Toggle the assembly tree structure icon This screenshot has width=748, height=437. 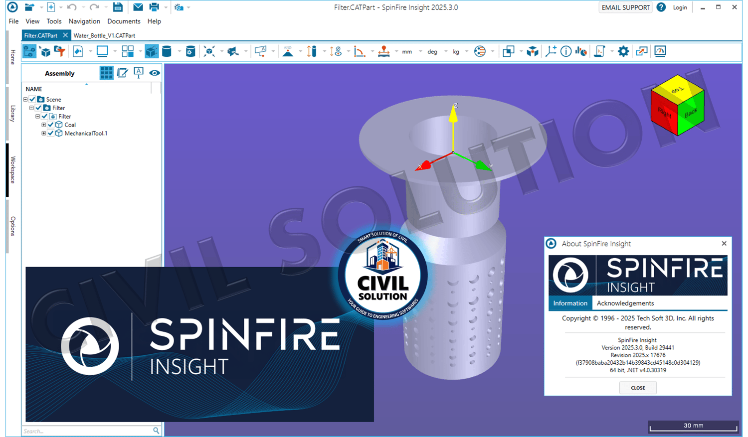click(29, 51)
